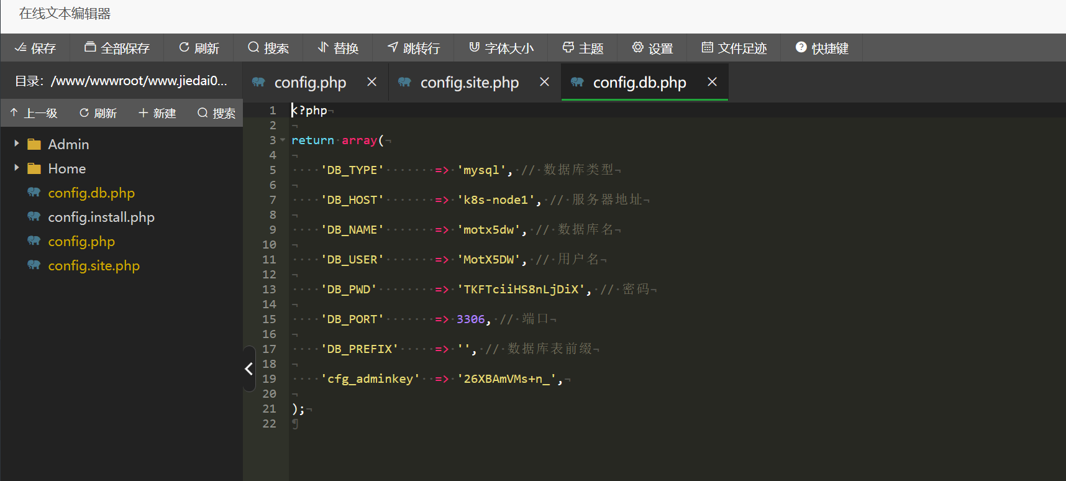Screen dimensions: 1066x481
Task: Open the go to line (跳转行) tool
Action: tap(413, 48)
